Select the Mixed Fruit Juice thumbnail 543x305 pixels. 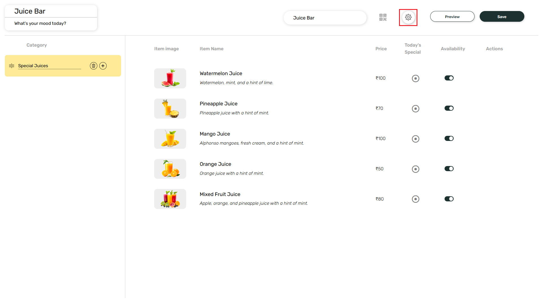click(170, 199)
